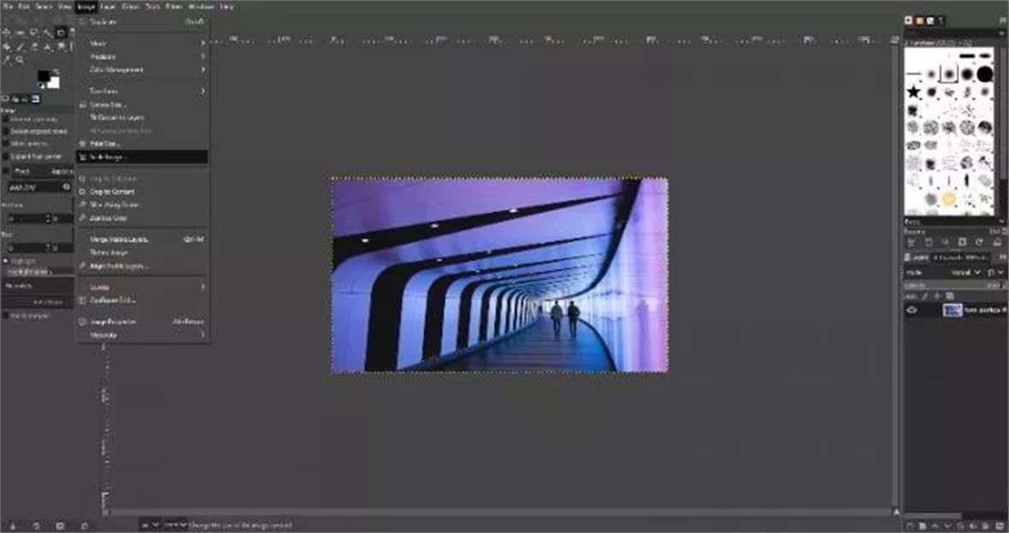Select the Clone stamp tool
Image resolution: width=1009 pixels, height=533 pixels.
(48, 46)
